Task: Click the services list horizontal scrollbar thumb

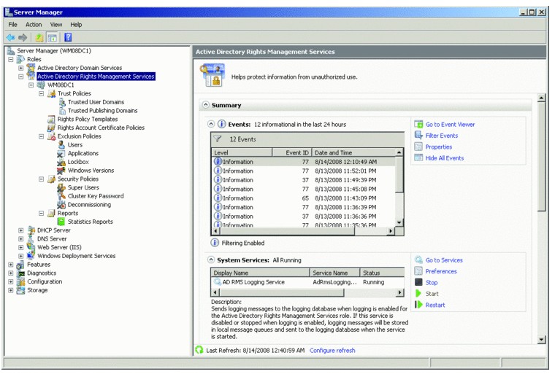Action: [282, 292]
